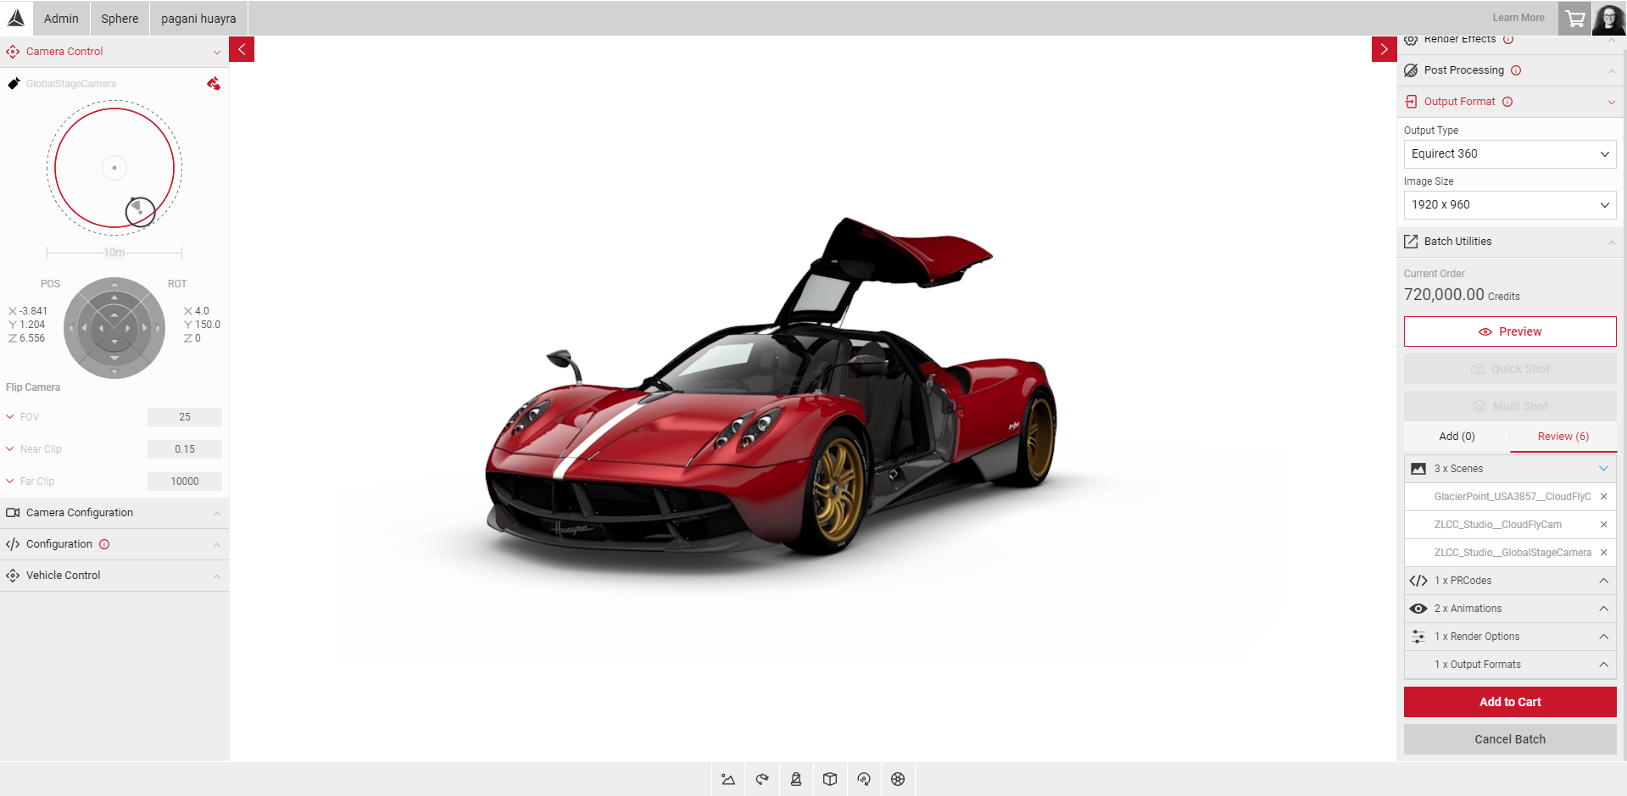This screenshot has height=796, width=1627.
Task: Click the rotate turntable icon
Action: (x=864, y=779)
